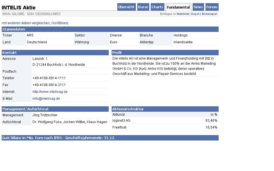The height and width of the screenshot is (171, 274).
Task: Click the Aktientyp value Inlandsaktie
Action: (x=183, y=42)
